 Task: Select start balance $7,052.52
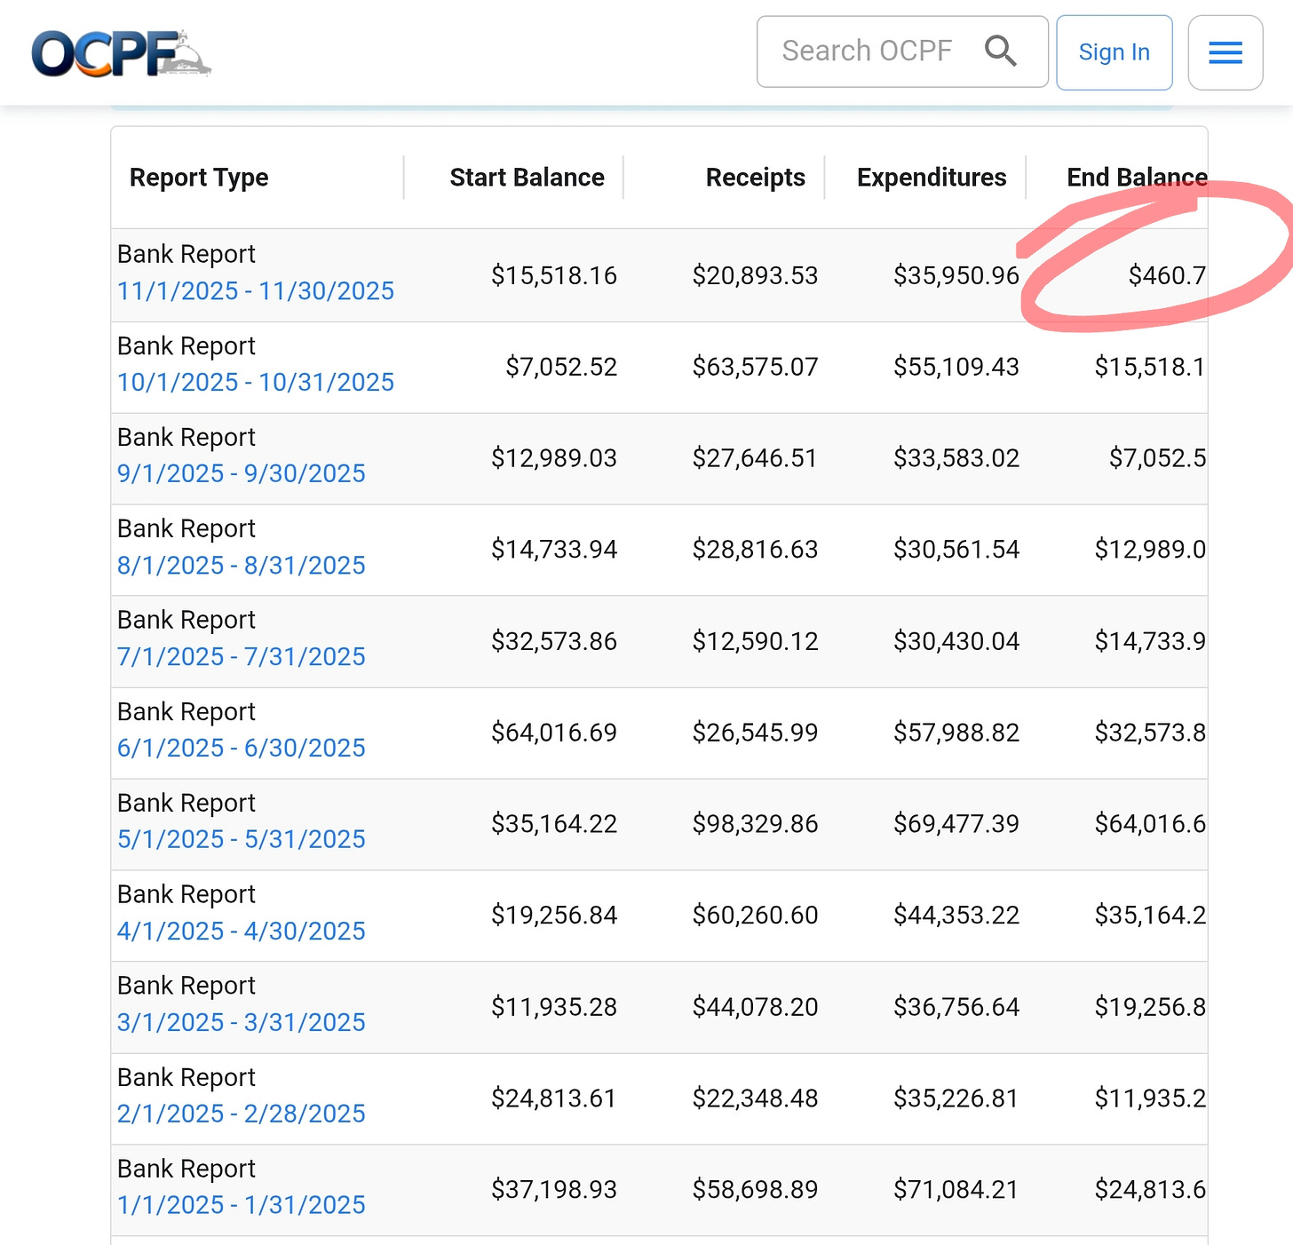click(x=561, y=367)
